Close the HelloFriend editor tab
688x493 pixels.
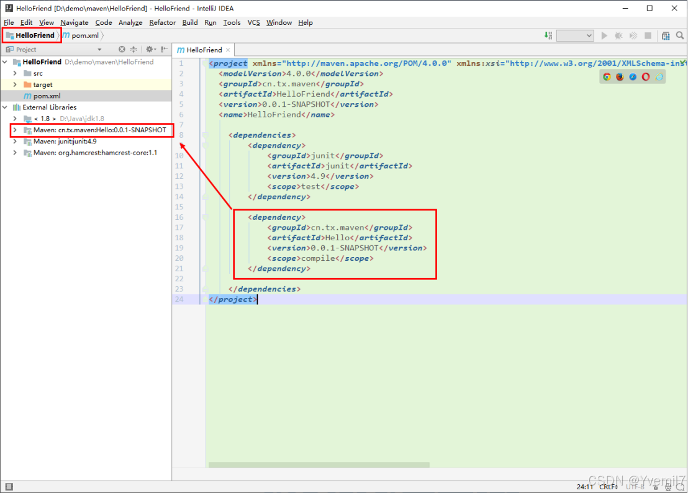click(228, 50)
